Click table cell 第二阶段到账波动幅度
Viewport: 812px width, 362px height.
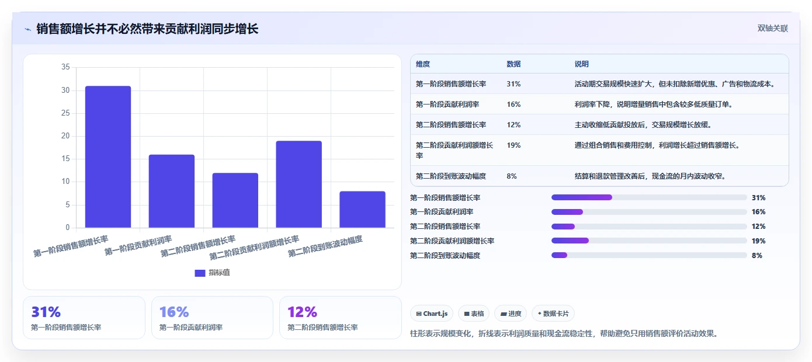[451, 176]
